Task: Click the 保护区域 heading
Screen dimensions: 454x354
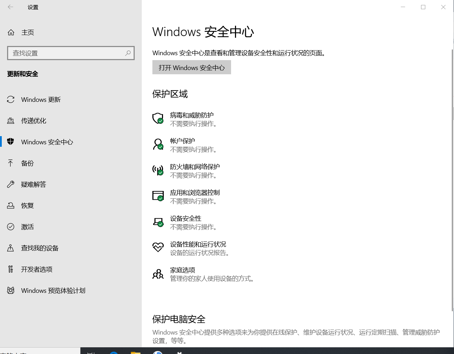Action: pos(170,94)
